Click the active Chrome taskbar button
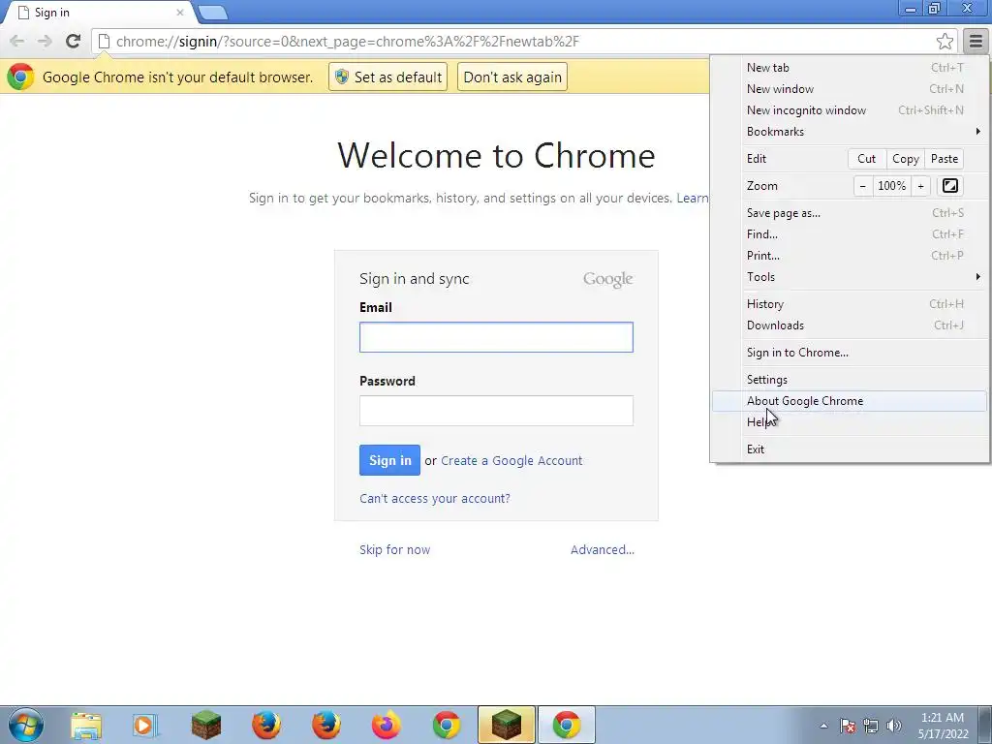The height and width of the screenshot is (744, 992). [566, 726]
